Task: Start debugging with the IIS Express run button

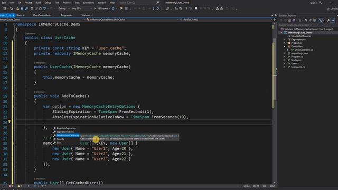Action: click(x=101, y=8)
